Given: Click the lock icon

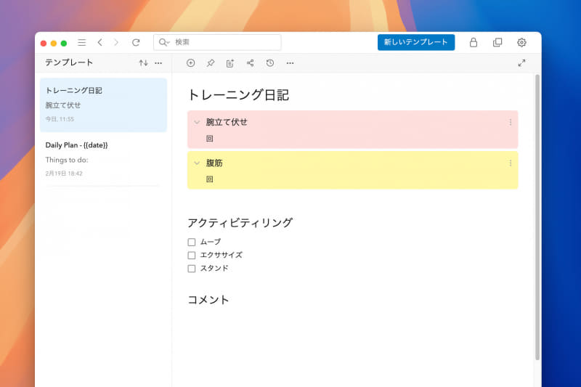Looking at the screenshot, I should [474, 43].
